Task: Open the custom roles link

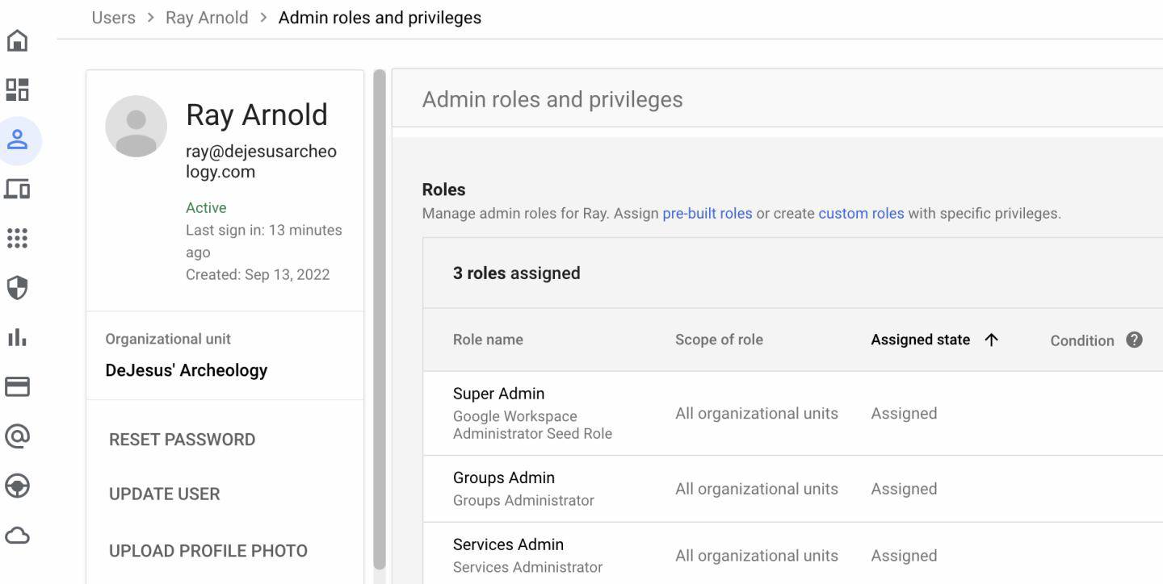Action: (x=861, y=214)
